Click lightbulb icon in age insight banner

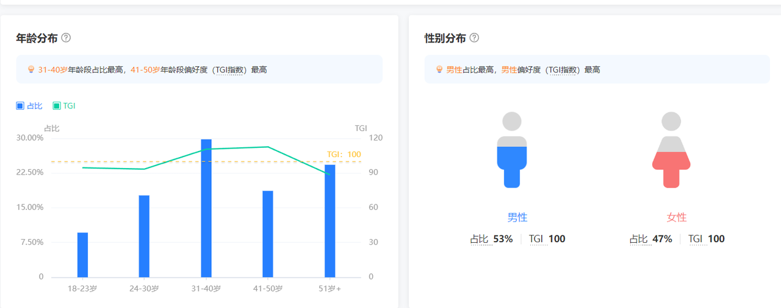click(31, 69)
